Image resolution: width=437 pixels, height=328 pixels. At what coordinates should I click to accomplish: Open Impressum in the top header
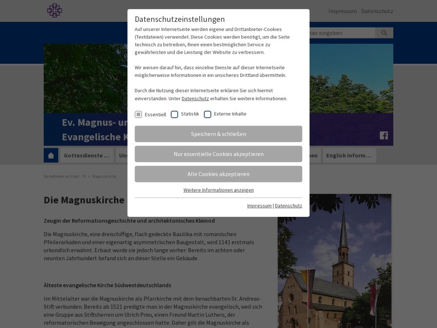tap(343, 11)
